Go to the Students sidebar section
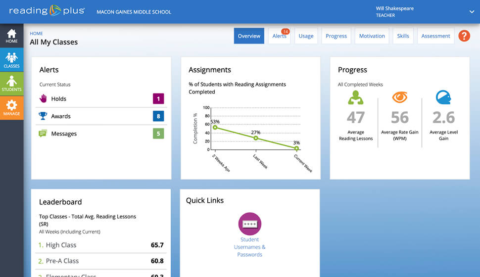Screen dimensions: 480x277 pos(11,84)
